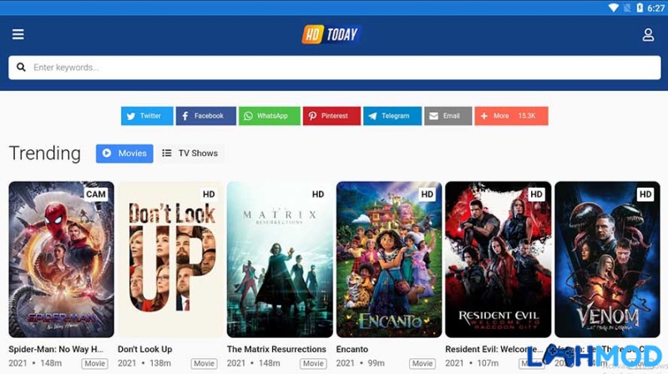Share via the WhatsApp button

pos(269,116)
